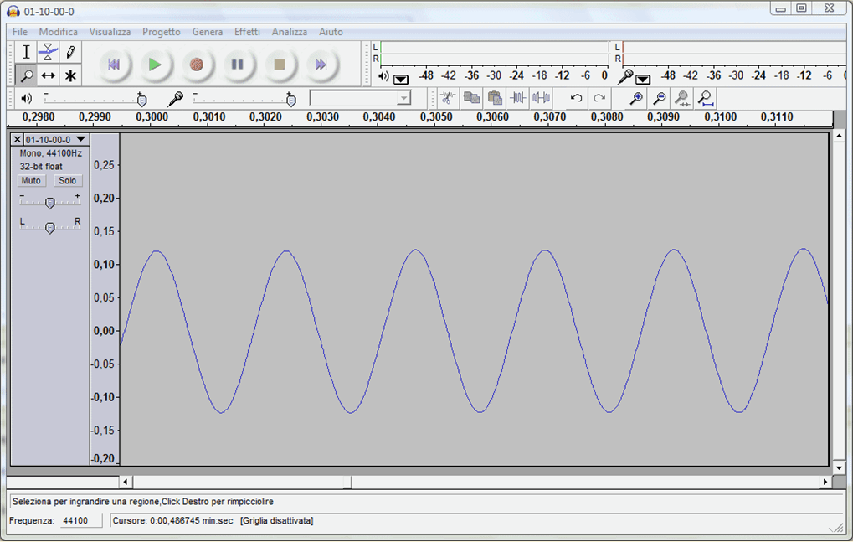The width and height of the screenshot is (853, 542).
Task: Minimize the Audacity window
Action: click(x=781, y=8)
